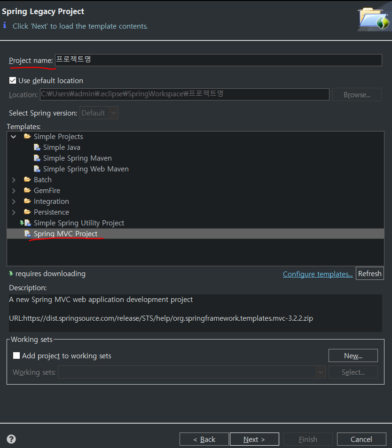
Task: Open the Select Spring version dropdown
Action: (99, 113)
